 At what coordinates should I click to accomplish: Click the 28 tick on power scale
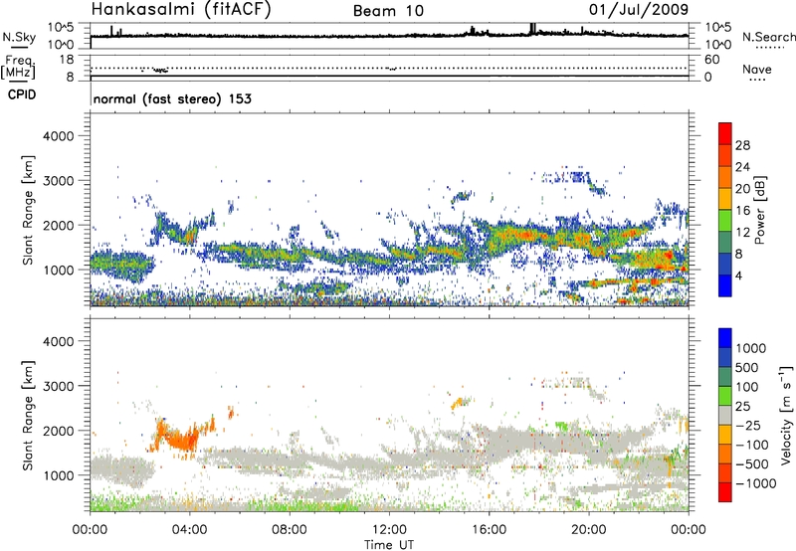coord(742,145)
